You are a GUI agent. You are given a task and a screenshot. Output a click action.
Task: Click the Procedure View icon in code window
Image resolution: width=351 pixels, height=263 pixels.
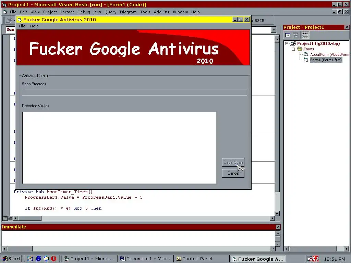tap(5, 218)
